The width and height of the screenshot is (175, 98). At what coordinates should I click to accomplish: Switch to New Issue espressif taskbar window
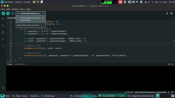[26, 96]
